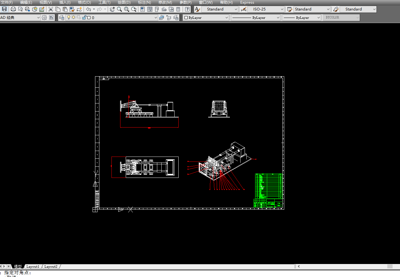Open the 视图(V) menu
400x277 pixels.
click(x=46, y=2)
